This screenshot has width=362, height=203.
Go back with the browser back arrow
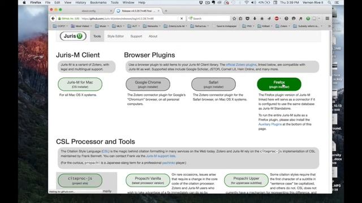coord(53,19)
